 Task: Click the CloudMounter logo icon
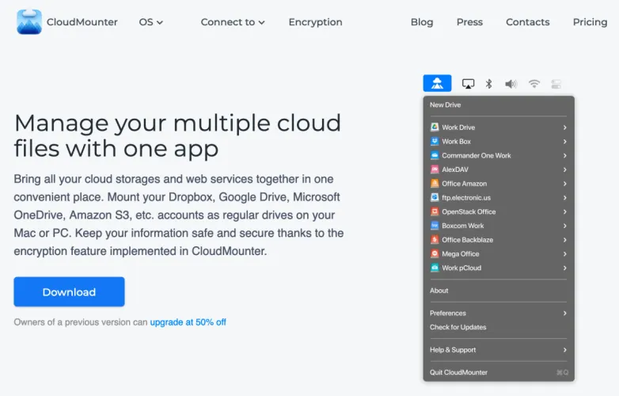pyautogui.click(x=29, y=22)
